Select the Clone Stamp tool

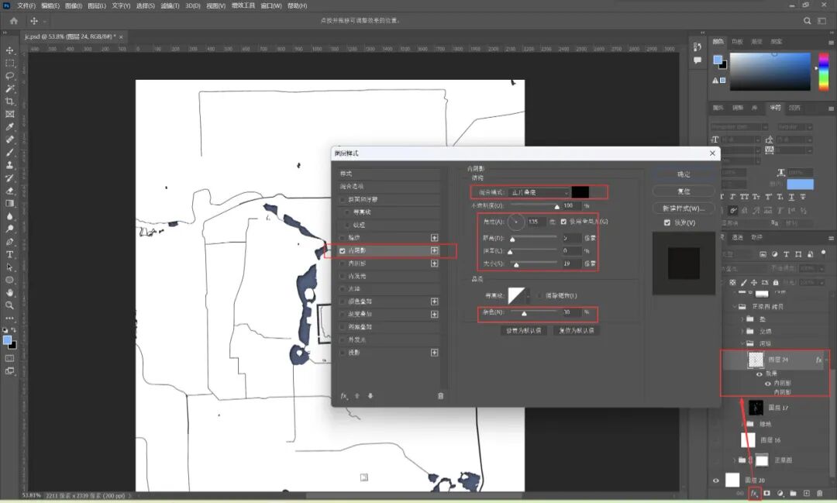(x=9, y=165)
